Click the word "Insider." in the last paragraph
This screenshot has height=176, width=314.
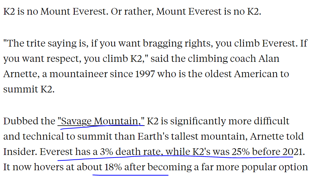point(20,152)
